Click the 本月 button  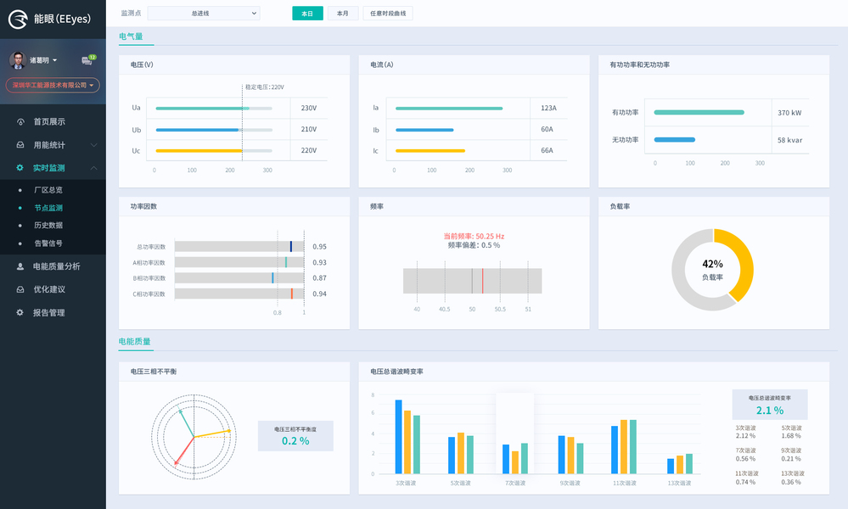tap(343, 14)
